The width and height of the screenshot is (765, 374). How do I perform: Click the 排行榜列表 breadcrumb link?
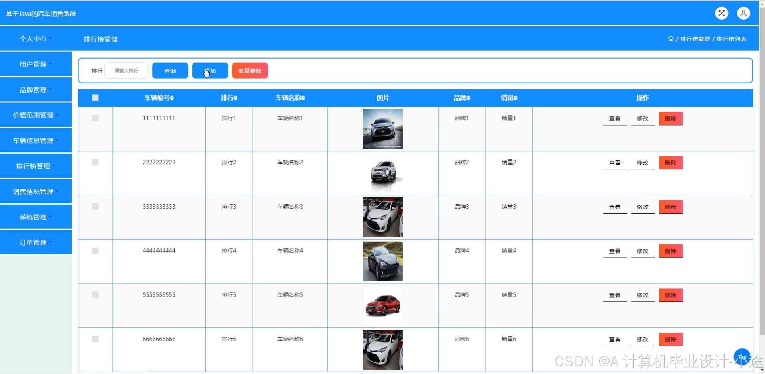click(731, 39)
